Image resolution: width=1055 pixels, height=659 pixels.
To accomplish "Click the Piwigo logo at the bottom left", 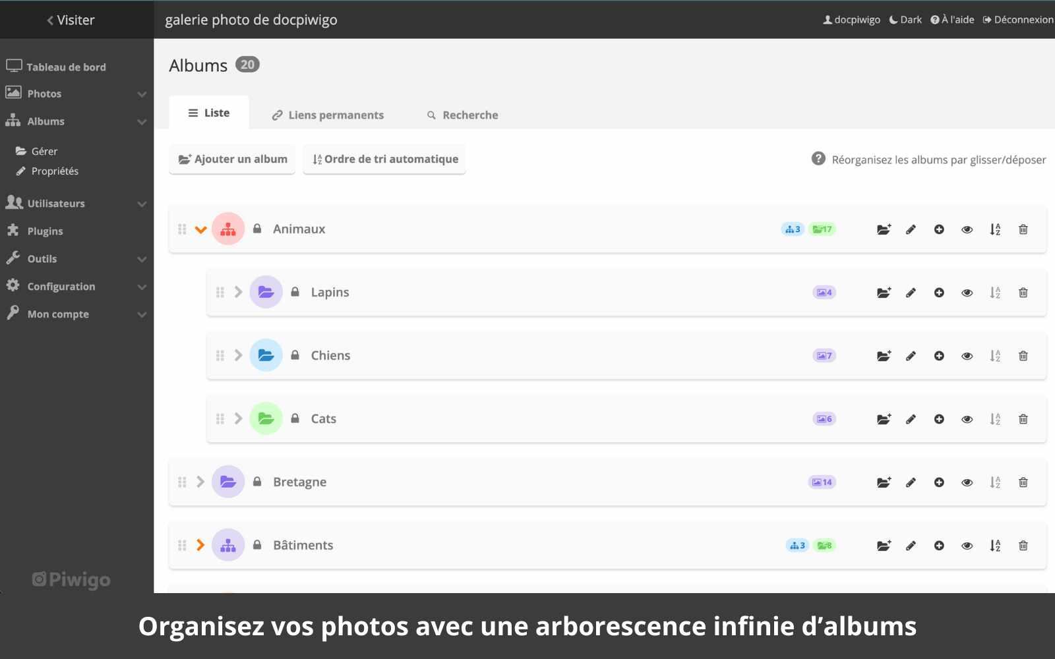I will point(71,580).
